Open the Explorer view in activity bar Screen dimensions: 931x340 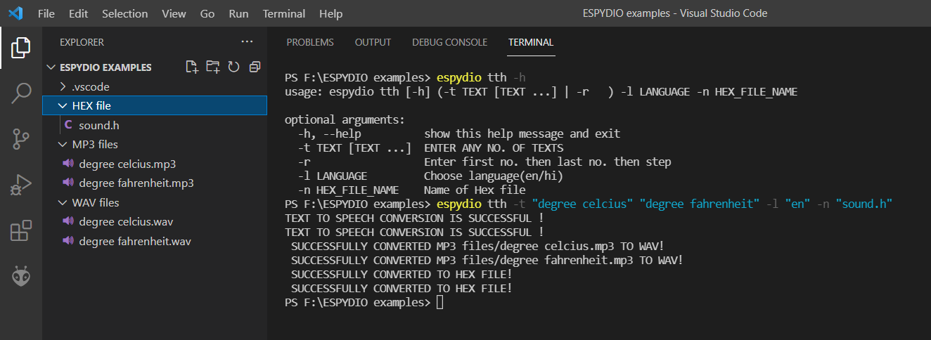click(21, 48)
